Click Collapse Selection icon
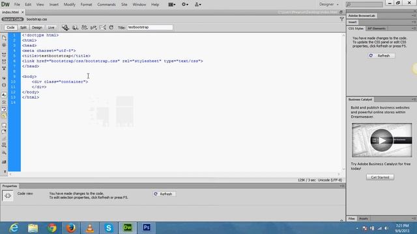 (4, 62)
